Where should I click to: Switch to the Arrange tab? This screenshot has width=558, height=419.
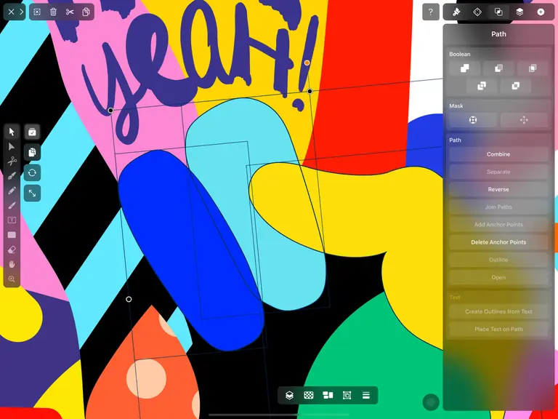click(477, 12)
